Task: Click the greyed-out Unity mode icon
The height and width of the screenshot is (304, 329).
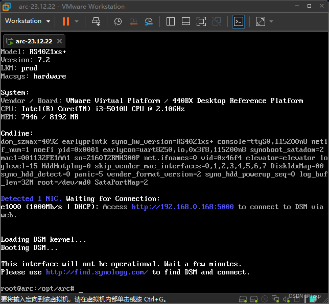Action: pos(217,21)
